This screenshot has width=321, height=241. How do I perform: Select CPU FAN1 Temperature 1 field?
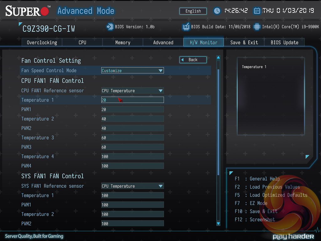pos(133,100)
